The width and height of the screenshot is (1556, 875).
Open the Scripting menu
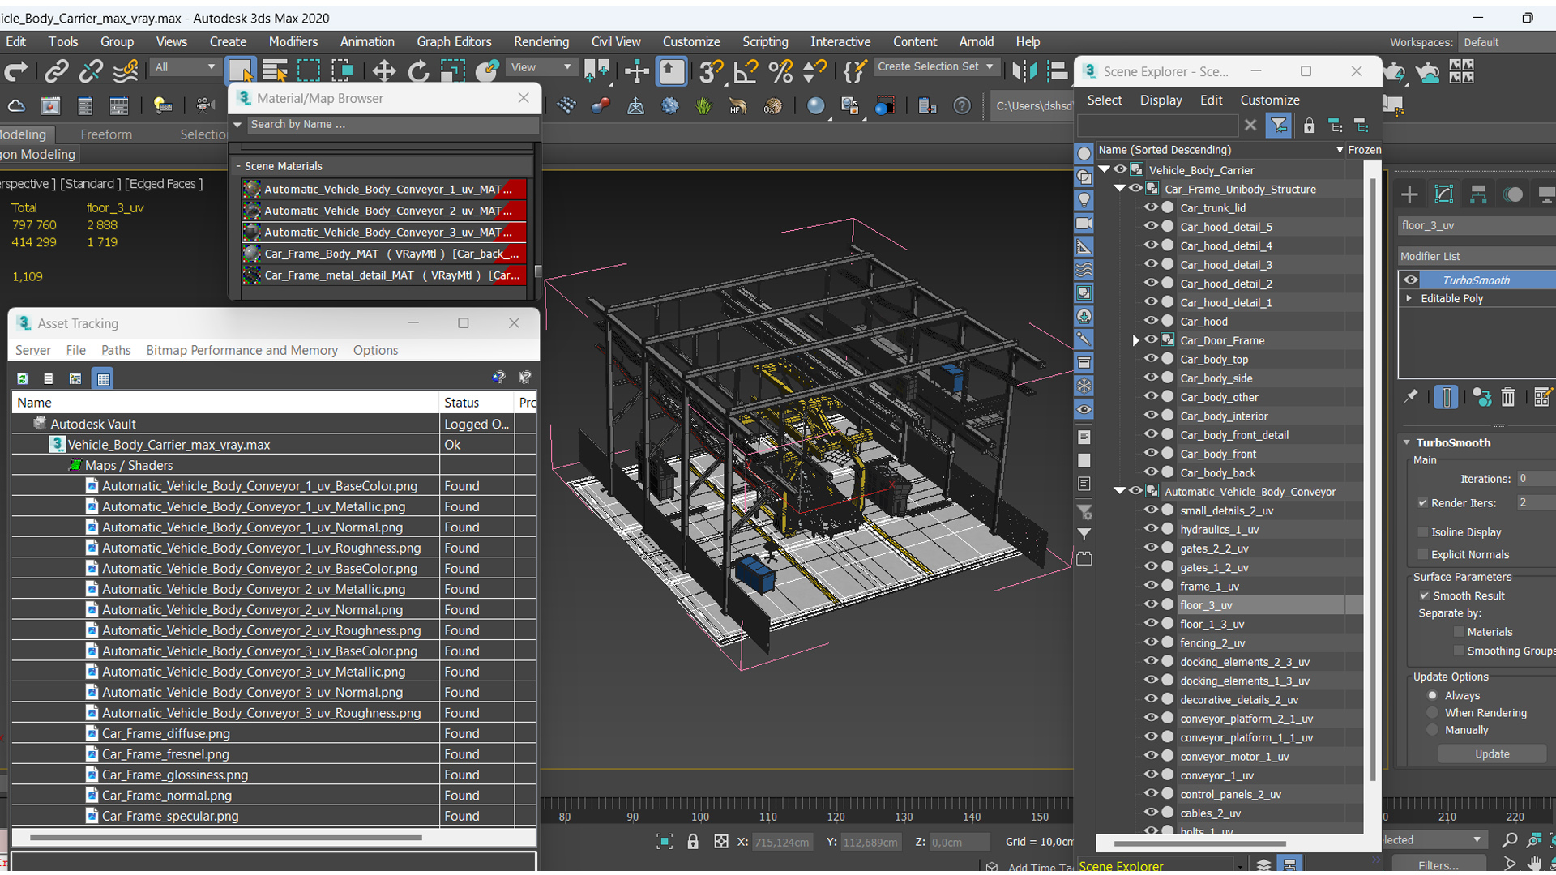coord(765,41)
